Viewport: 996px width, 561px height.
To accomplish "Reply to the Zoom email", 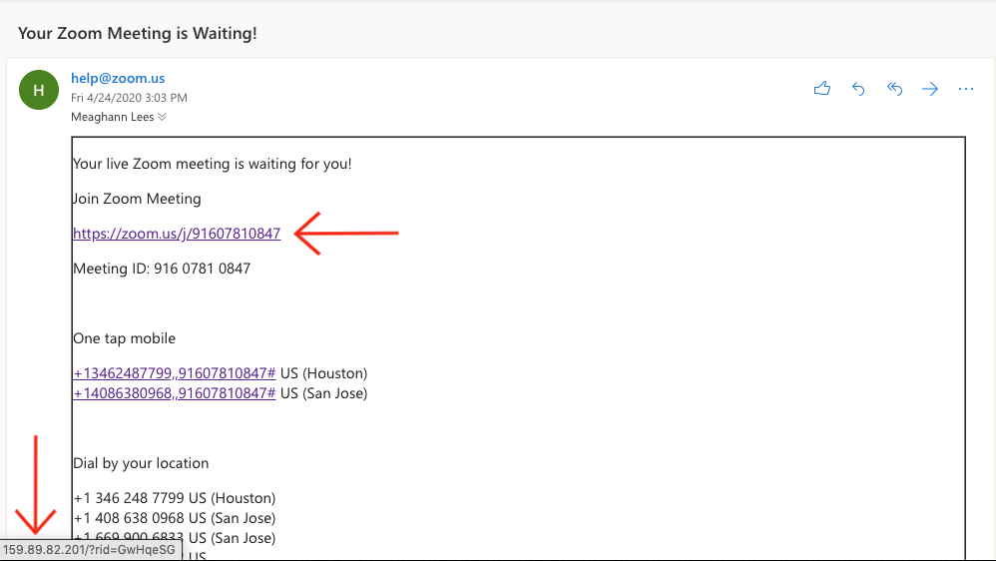I will (858, 89).
